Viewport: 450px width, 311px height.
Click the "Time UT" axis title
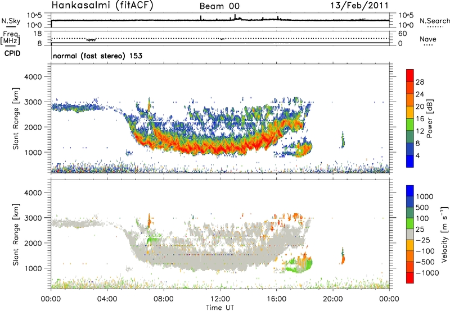pos(220,308)
